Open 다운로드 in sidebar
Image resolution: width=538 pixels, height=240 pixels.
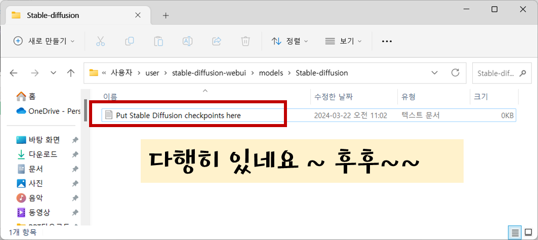[36, 155]
